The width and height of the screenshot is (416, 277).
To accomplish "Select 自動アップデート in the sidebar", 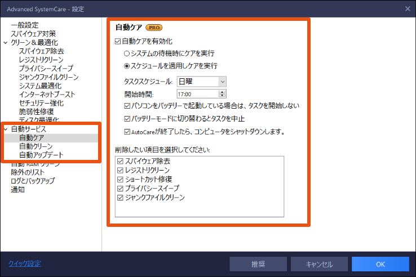I will [41, 155].
